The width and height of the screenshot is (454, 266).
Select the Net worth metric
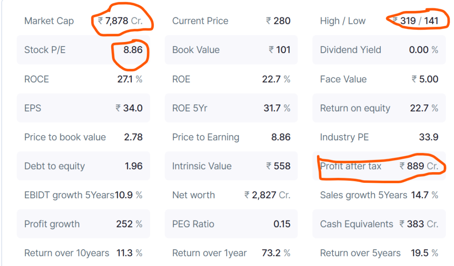[231, 195]
